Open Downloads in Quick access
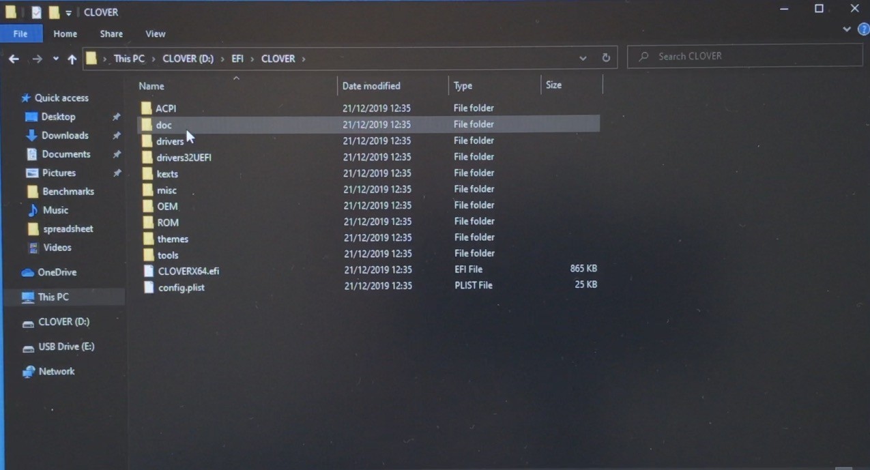Viewport: 870px width, 470px height. [65, 135]
